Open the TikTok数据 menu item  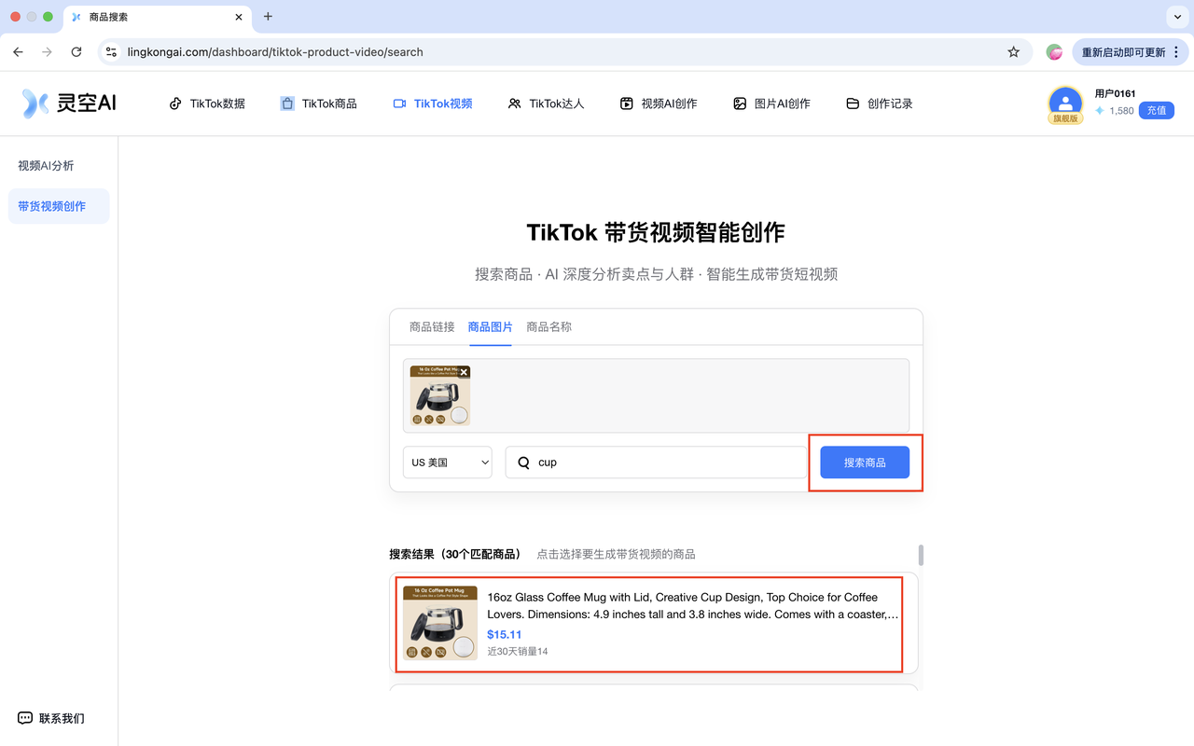click(x=207, y=104)
